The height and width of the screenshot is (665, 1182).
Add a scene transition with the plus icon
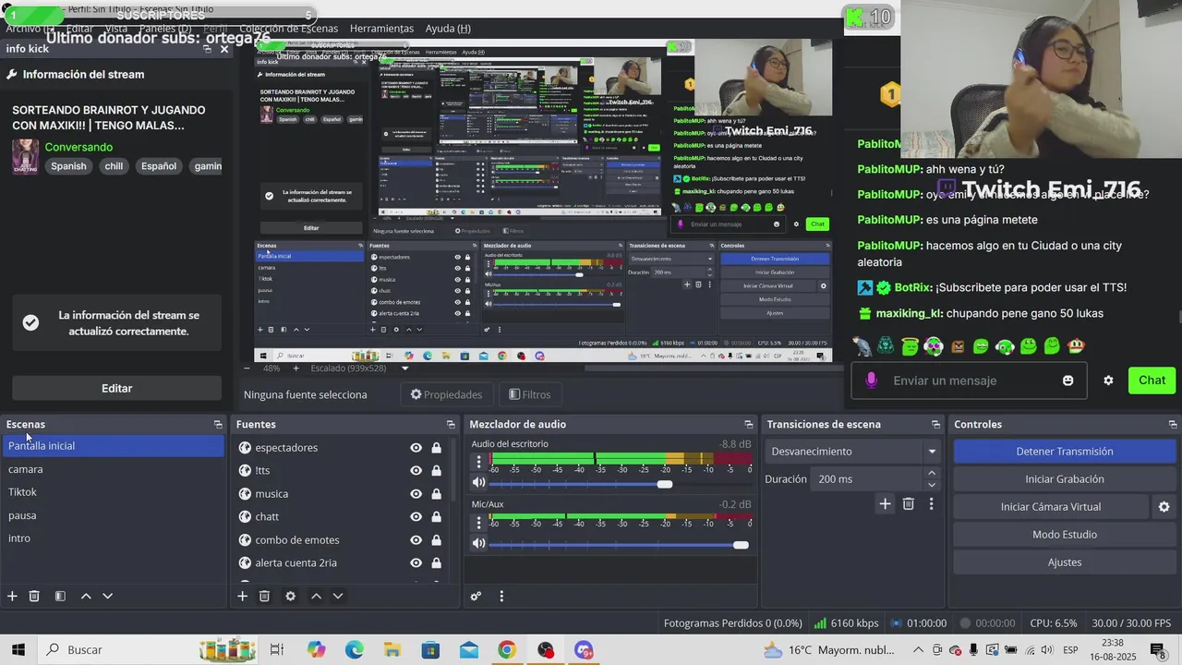pyautogui.click(x=885, y=503)
